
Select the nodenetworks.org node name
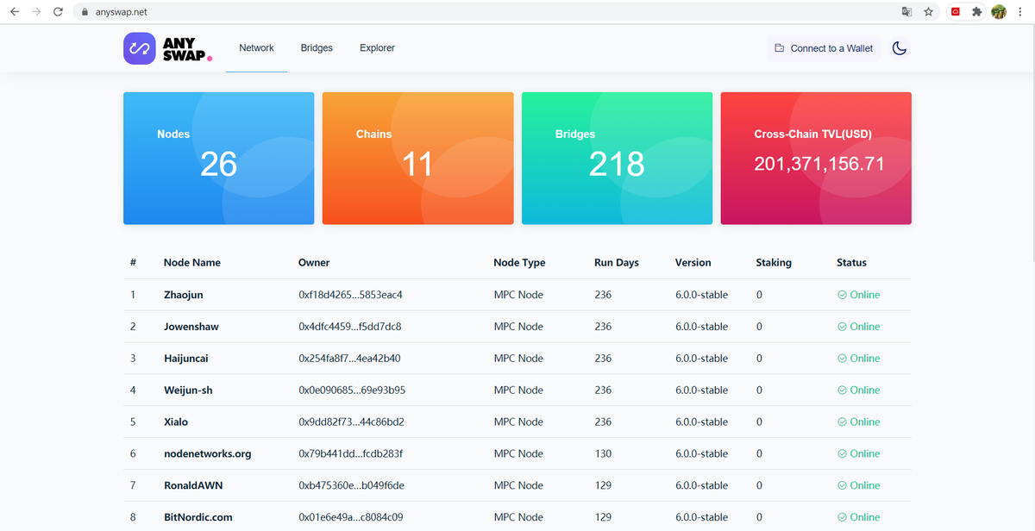[208, 454]
